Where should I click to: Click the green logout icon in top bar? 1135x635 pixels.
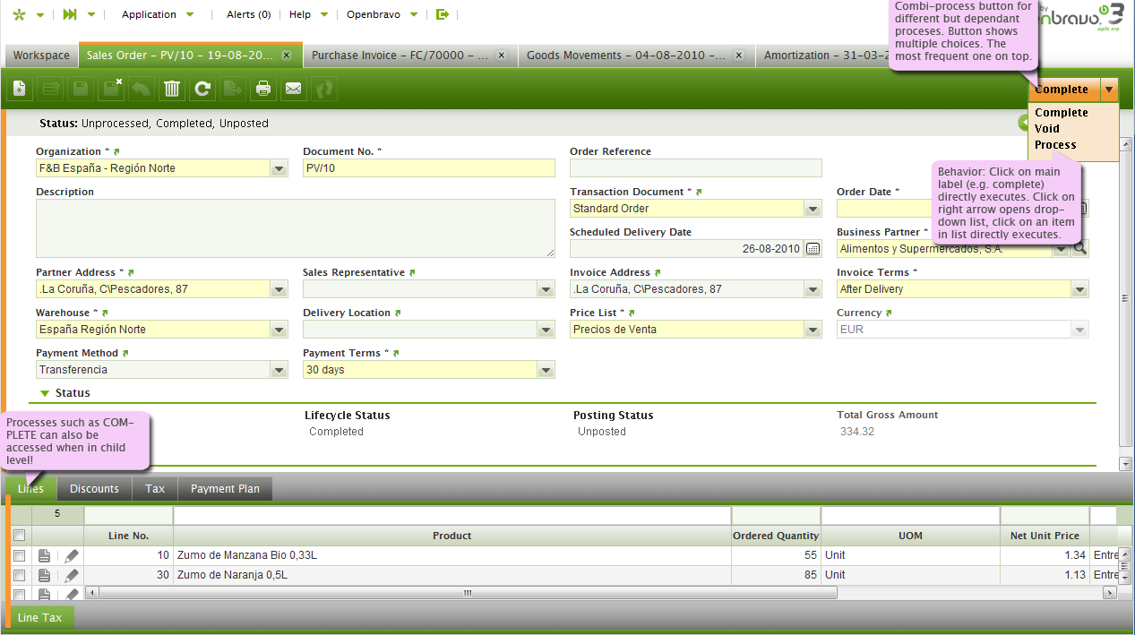point(442,14)
